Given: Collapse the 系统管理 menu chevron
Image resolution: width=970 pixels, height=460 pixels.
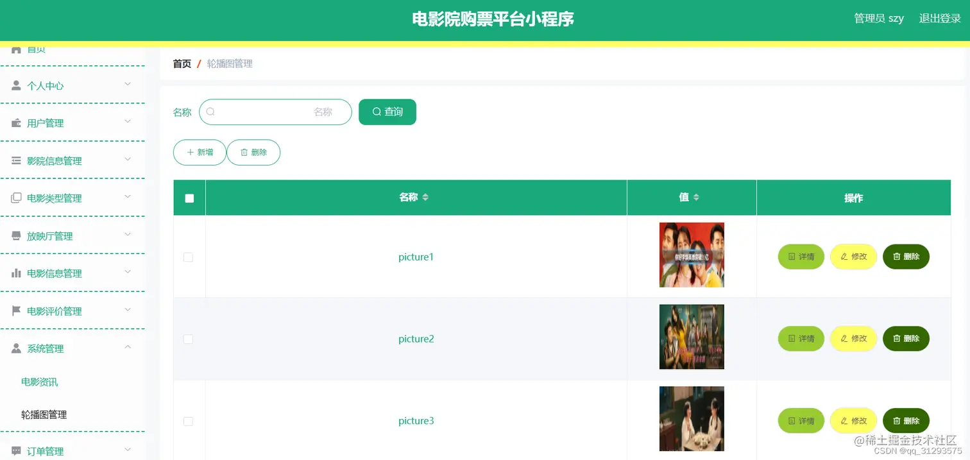Looking at the screenshot, I should tap(128, 347).
